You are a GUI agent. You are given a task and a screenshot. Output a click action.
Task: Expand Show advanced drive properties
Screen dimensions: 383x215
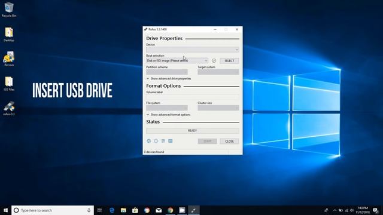click(169, 78)
